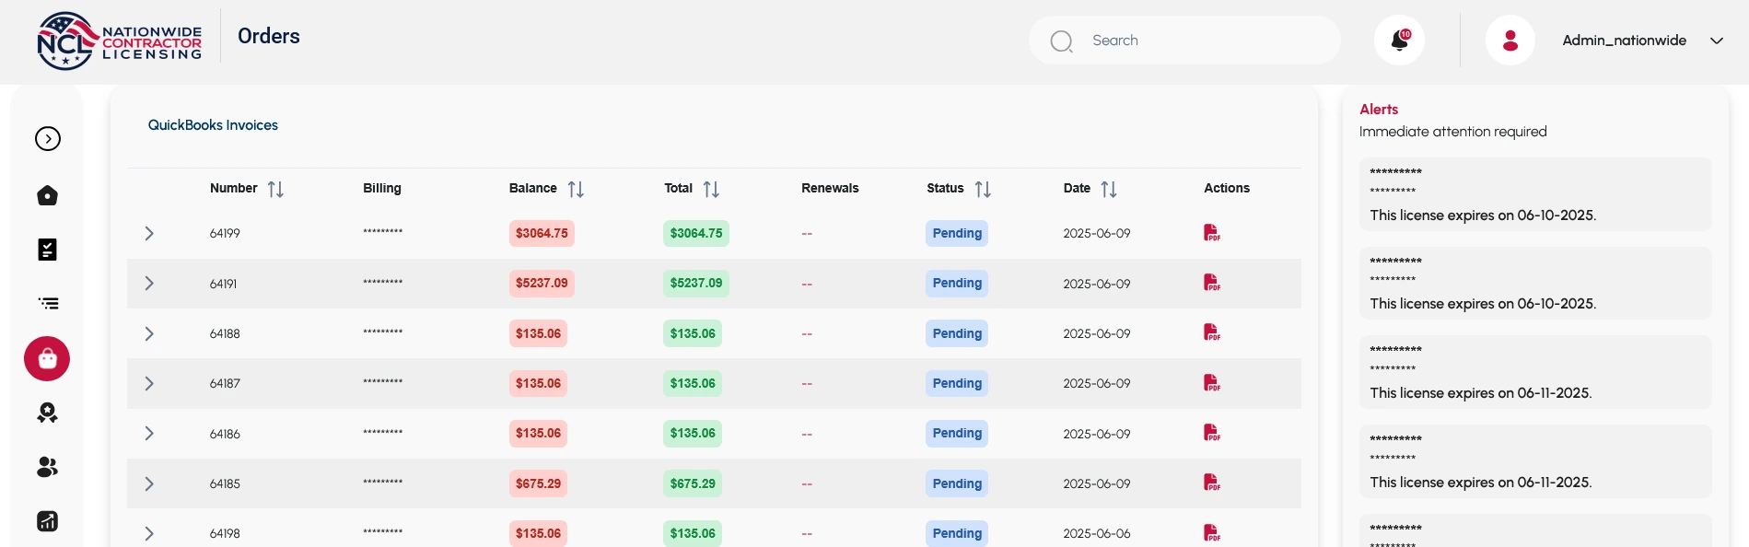
Task: Sort invoices by Status column
Action: click(983, 189)
